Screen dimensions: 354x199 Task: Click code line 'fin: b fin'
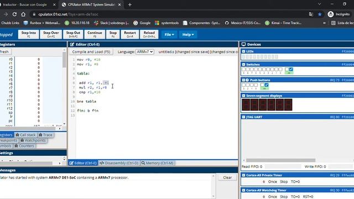coord(87,111)
